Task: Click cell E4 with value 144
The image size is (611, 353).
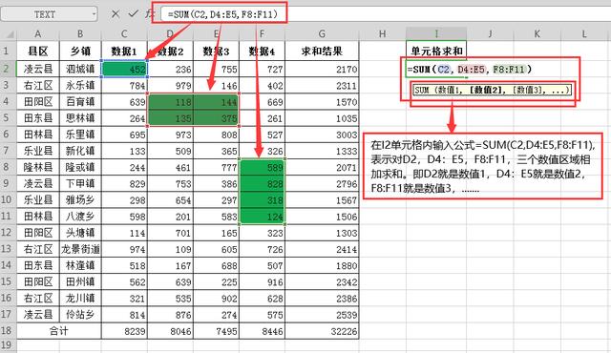Action: [217, 102]
